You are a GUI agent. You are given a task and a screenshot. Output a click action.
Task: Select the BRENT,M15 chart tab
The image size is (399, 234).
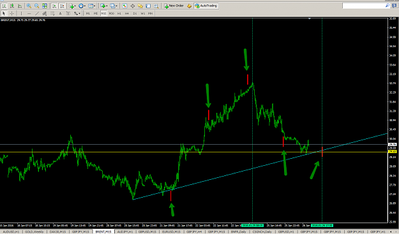click(x=103, y=231)
